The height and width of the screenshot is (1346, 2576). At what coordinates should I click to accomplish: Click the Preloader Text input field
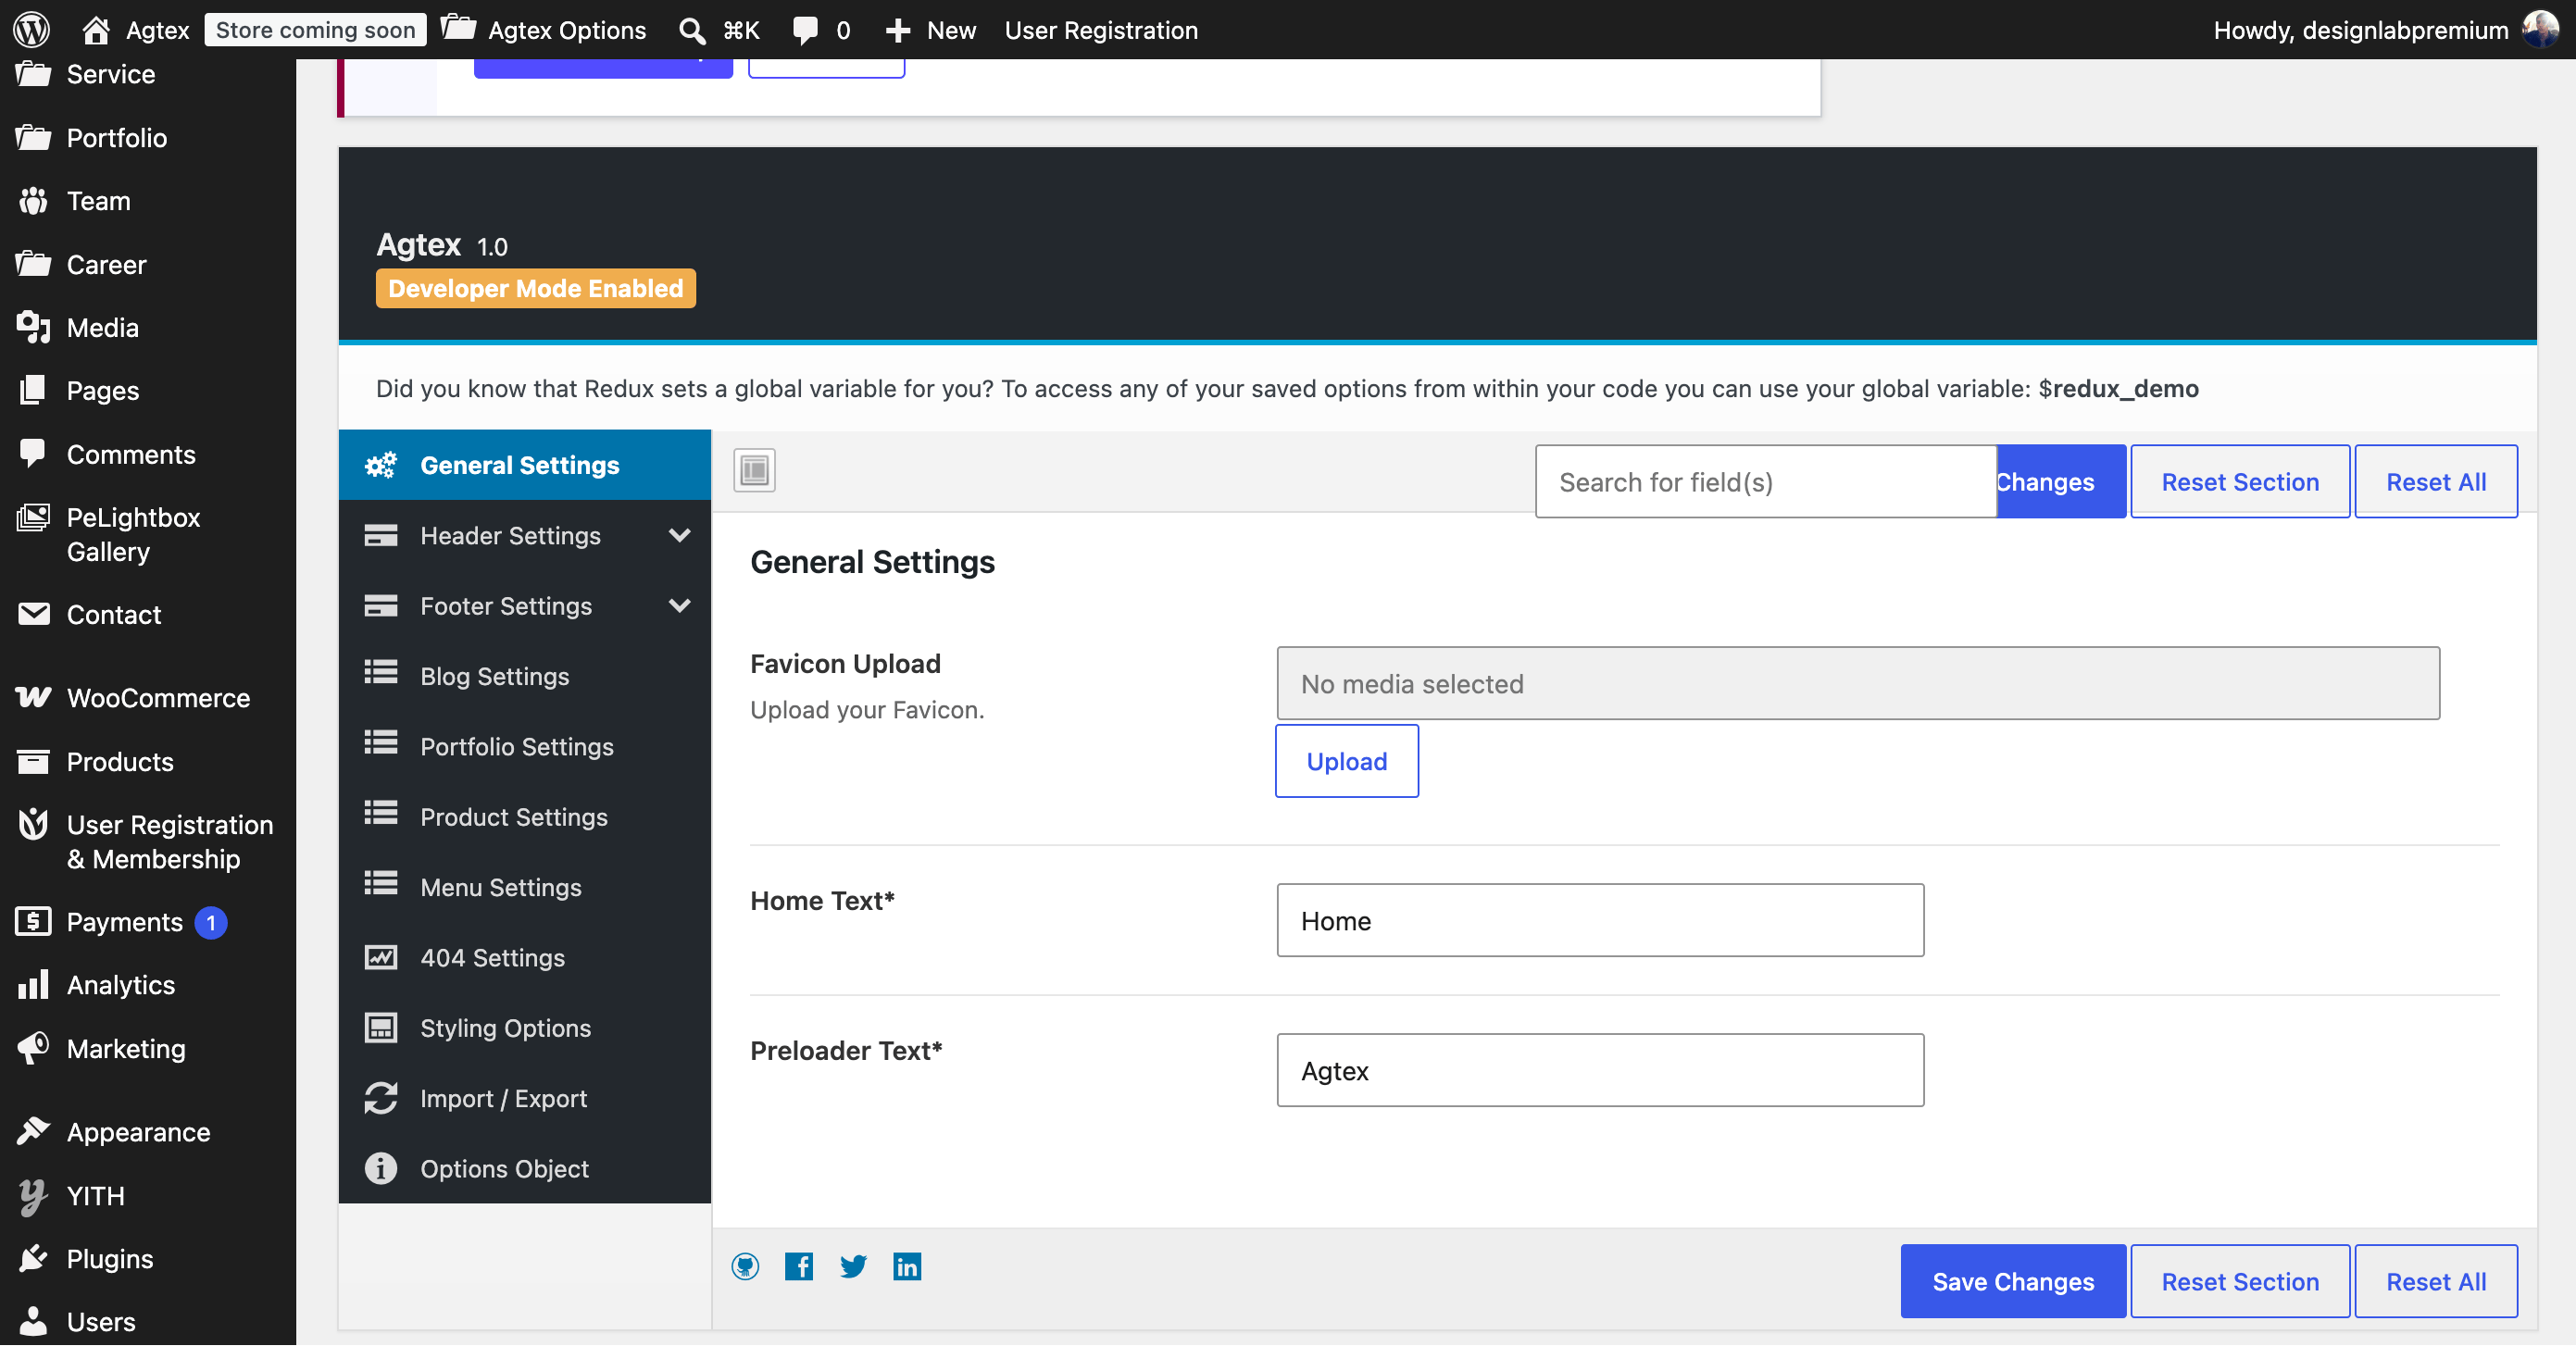click(x=1600, y=1070)
